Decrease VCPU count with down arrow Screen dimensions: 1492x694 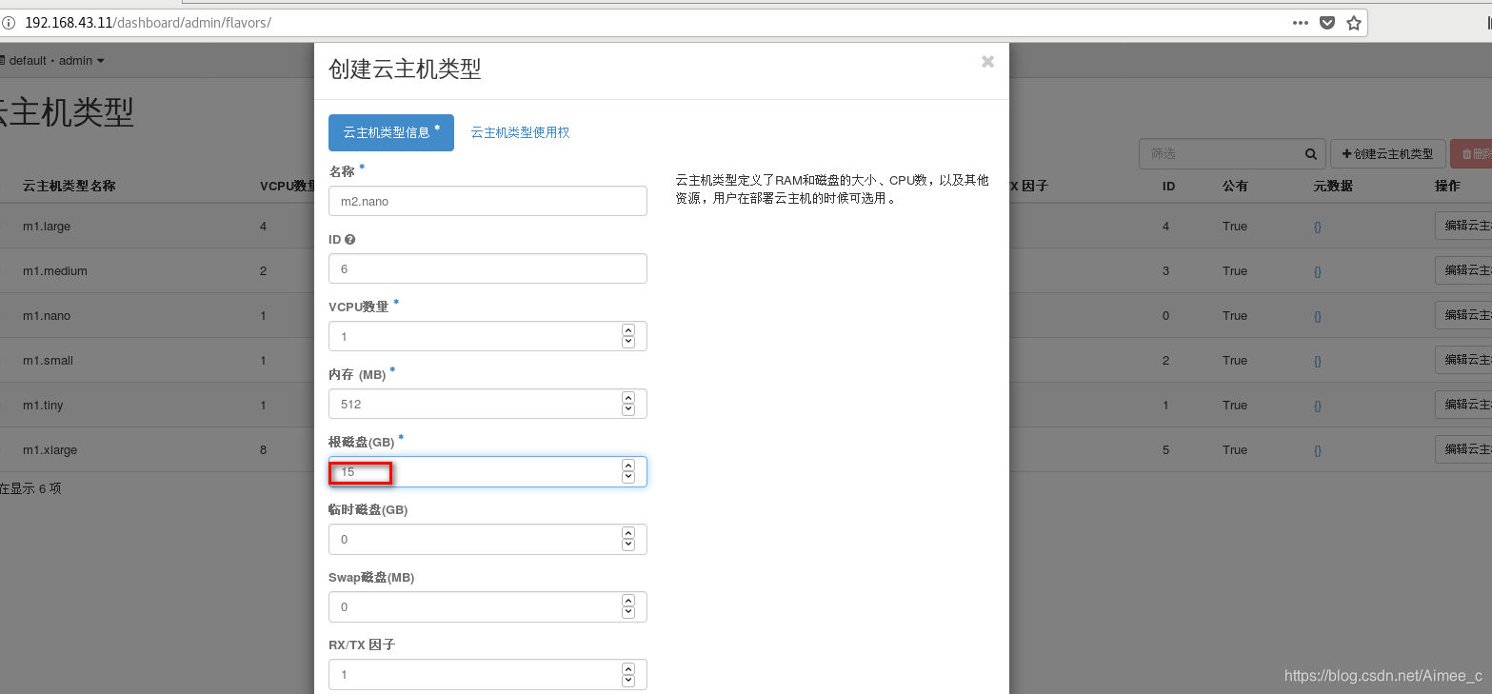pos(627,342)
